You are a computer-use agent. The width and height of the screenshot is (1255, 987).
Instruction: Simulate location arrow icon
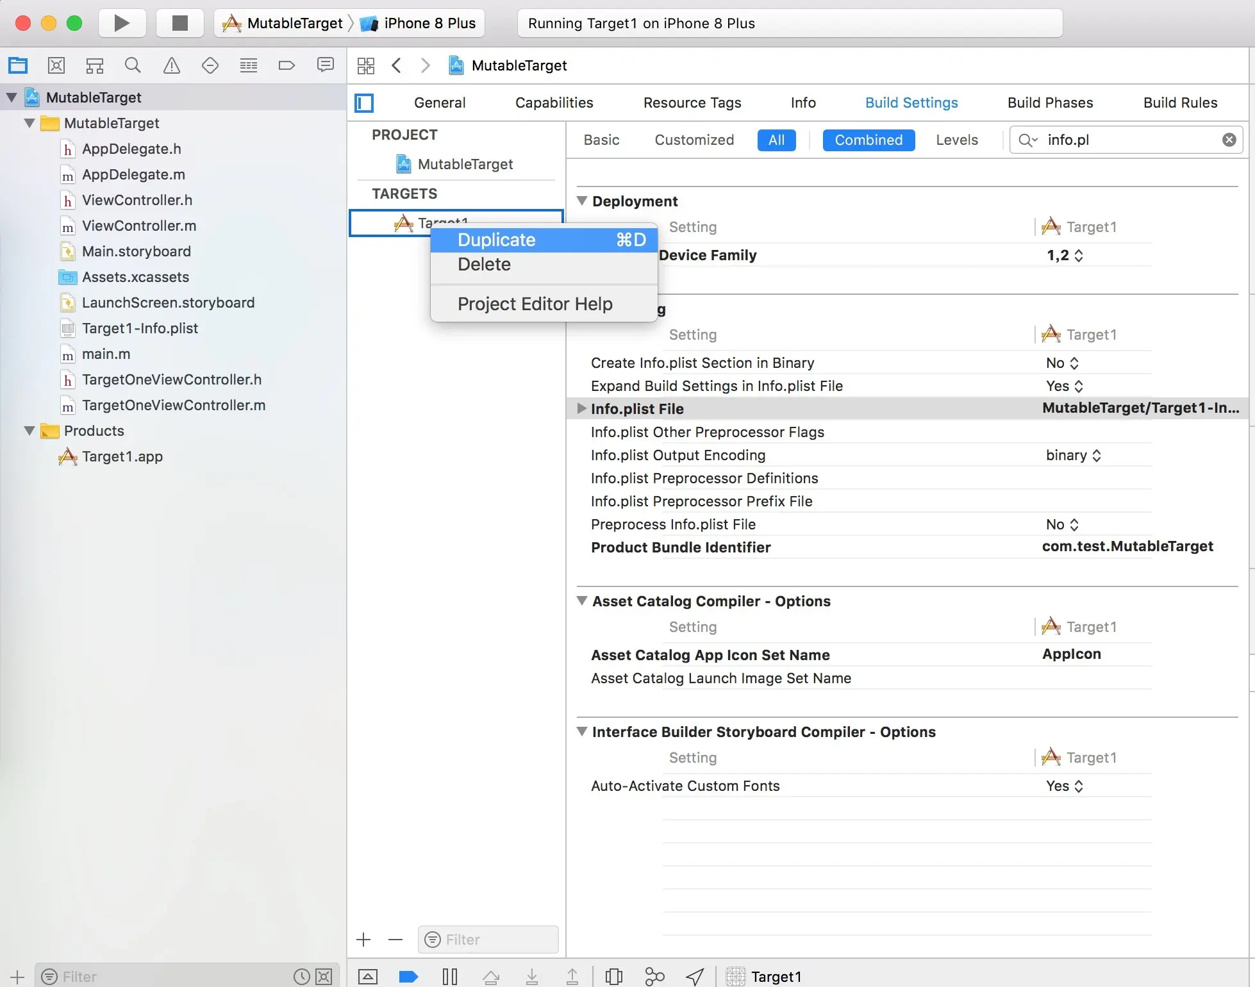pos(695,977)
